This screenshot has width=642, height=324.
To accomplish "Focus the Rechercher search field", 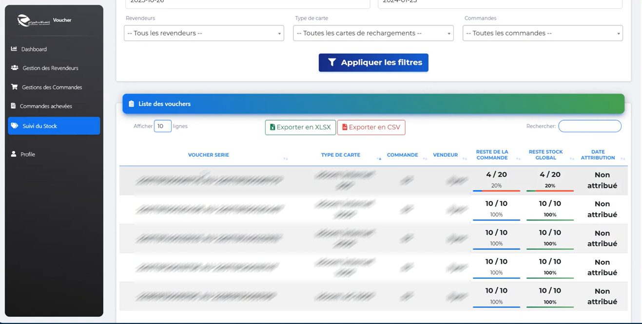I will click(x=589, y=126).
